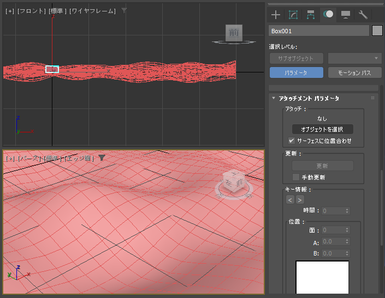Image resolution: width=385 pixels, height=298 pixels.
Task: Edit the Box001 object name field
Action: click(319, 31)
